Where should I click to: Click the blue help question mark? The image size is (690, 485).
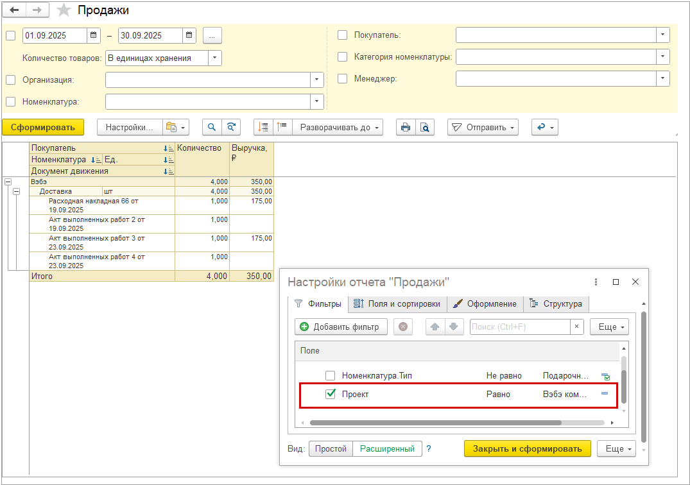pyautogui.click(x=429, y=449)
